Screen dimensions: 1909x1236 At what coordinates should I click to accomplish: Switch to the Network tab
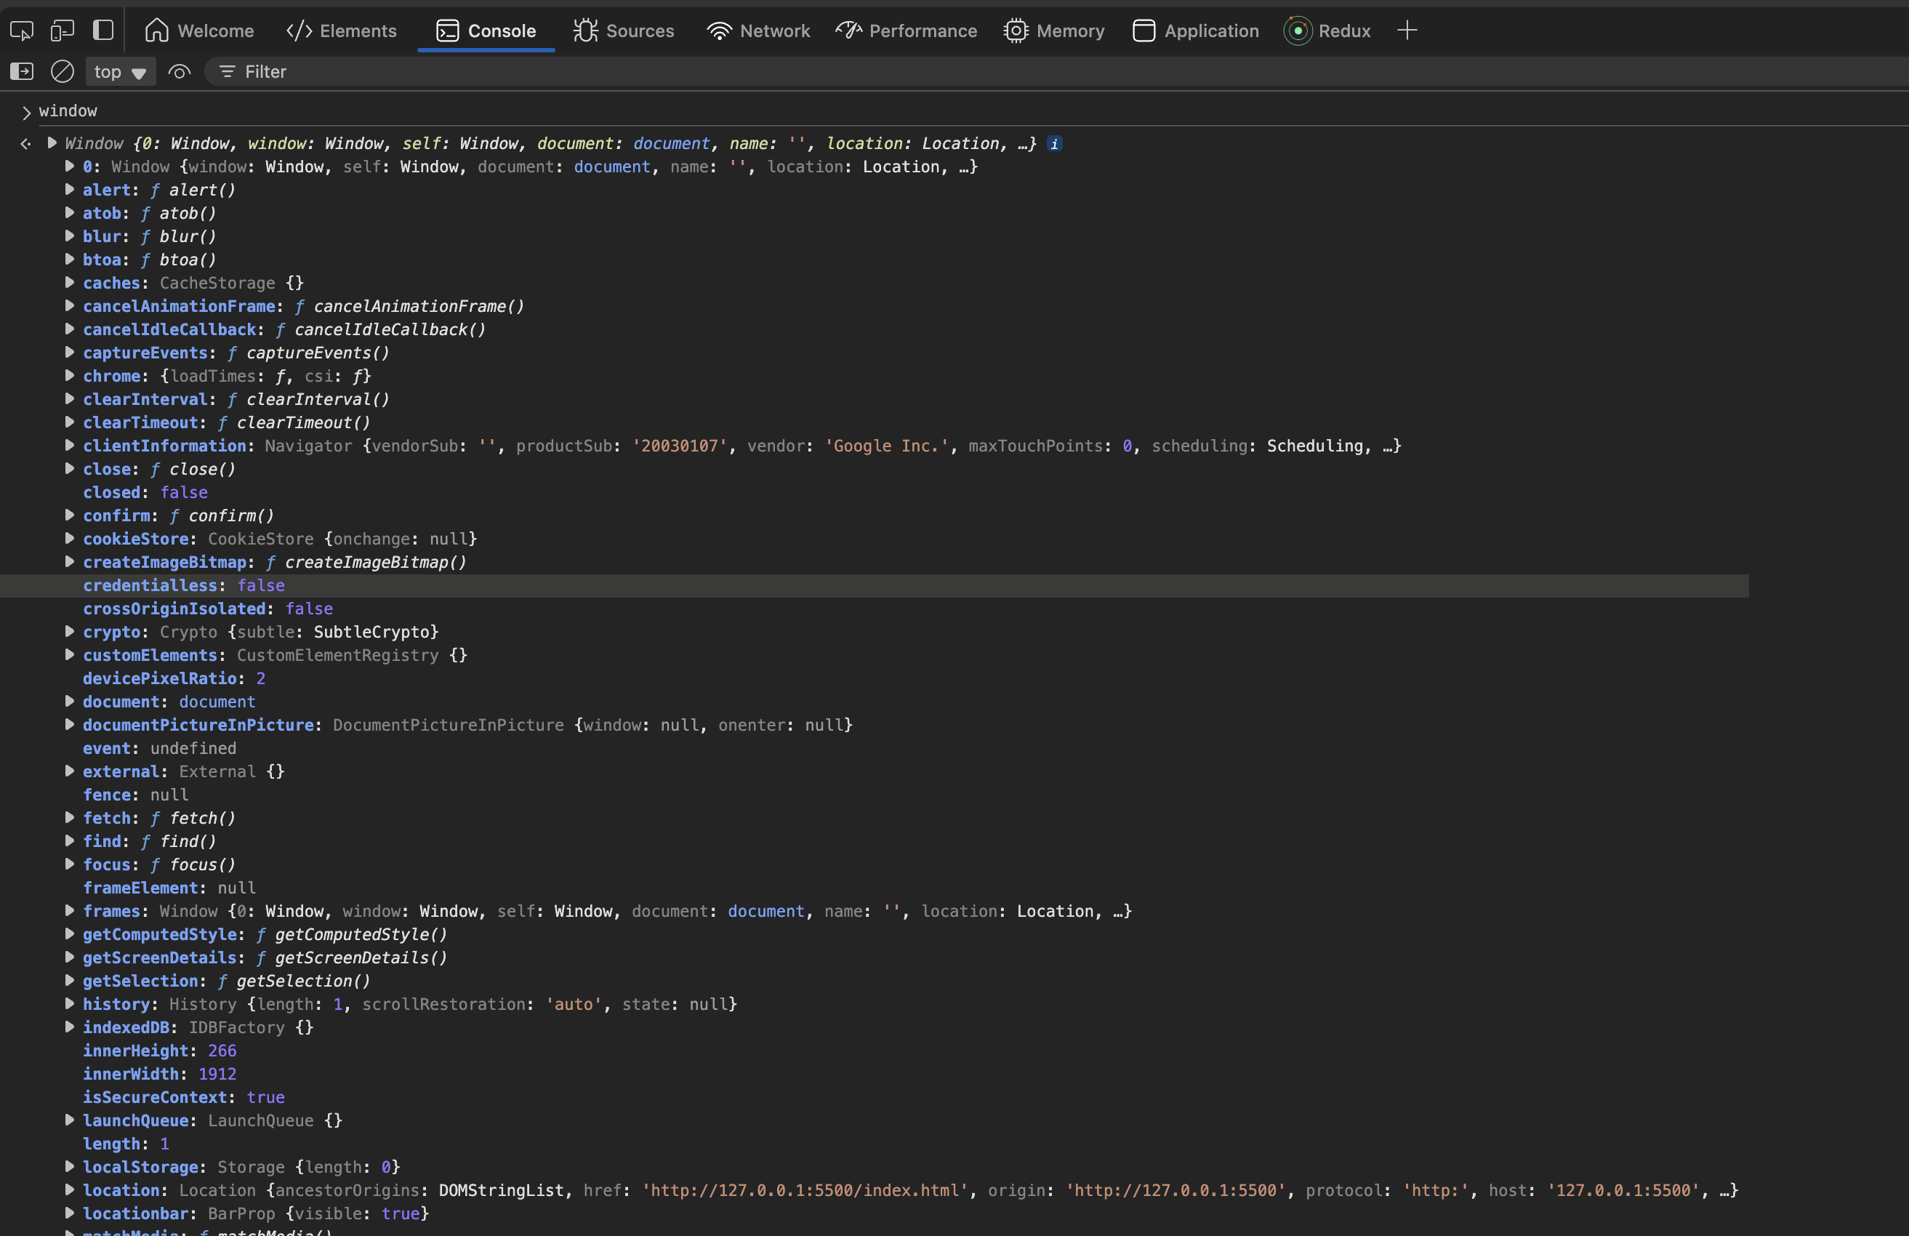pyautogui.click(x=758, y=31)
